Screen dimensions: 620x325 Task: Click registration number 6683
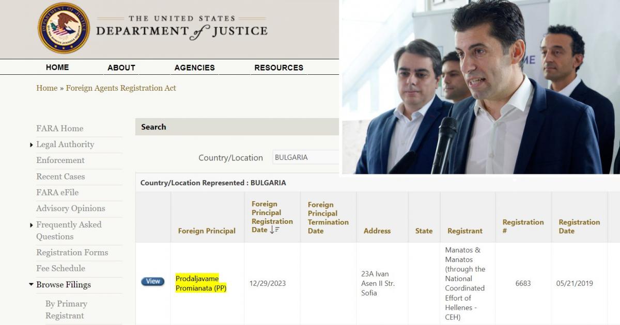[x=523, y=283]
